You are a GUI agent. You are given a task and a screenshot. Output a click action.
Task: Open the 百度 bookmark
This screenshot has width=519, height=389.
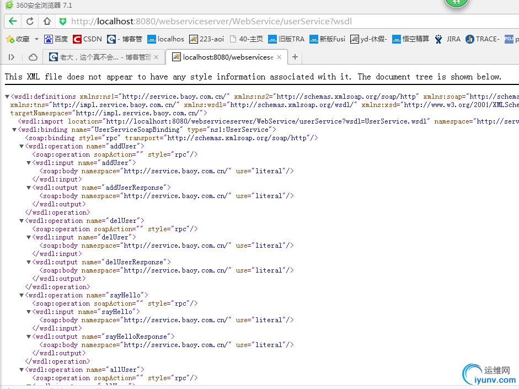[56, 39]
